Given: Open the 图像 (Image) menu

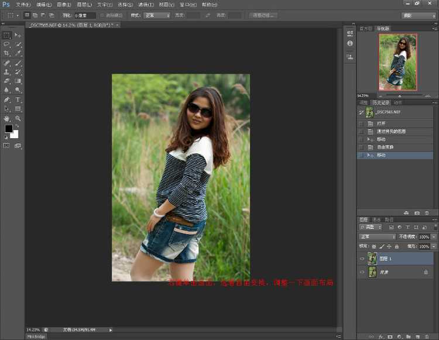Looking at the screenshot, I should pos(64,5).
